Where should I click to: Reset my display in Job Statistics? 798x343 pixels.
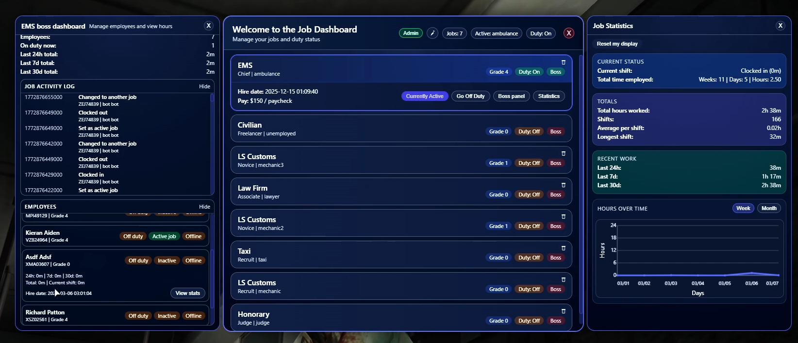point(617,44)
